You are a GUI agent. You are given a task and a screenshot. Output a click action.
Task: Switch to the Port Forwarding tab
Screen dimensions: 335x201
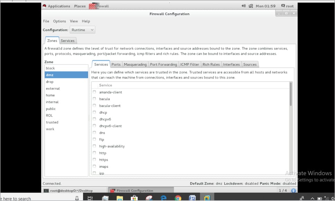click(163, 65)
